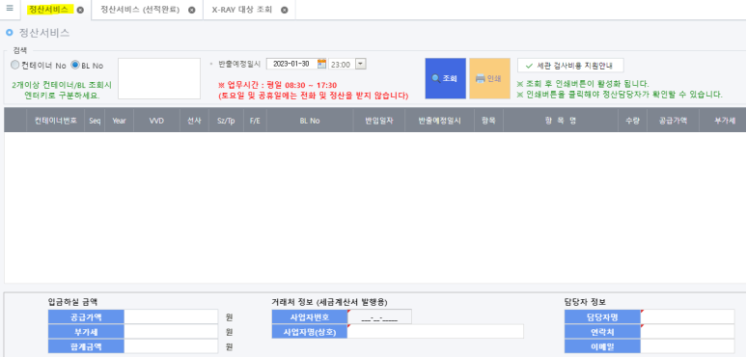Click the 반입일자 column header
Screen dimensions: 746x357
378,121
